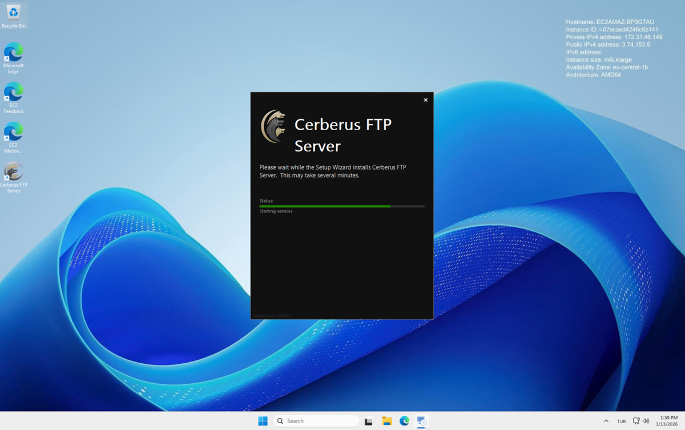
Task: Open the Recycle Bin desktop icon
Action: pos(13,15)
